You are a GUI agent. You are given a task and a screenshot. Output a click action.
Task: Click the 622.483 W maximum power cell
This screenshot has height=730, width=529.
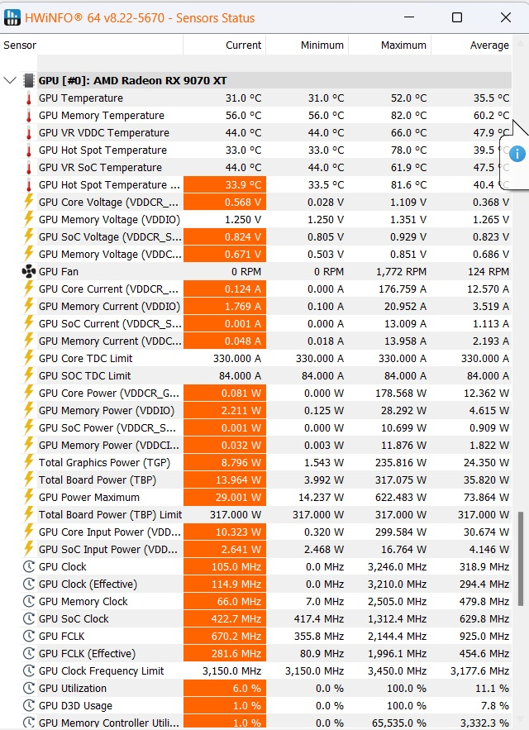390,497
